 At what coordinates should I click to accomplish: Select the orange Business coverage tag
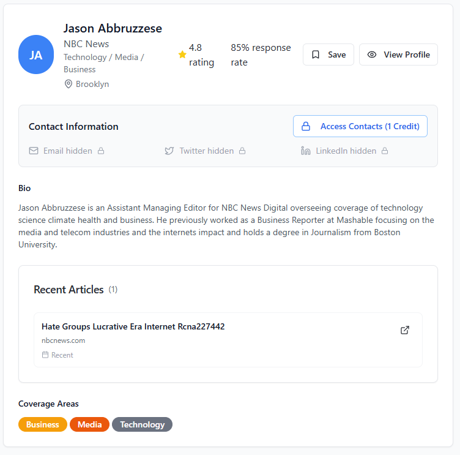(43, 424)
